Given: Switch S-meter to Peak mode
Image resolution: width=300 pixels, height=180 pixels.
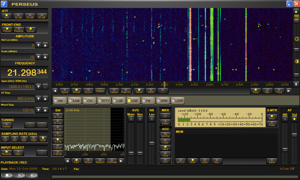Looking at the screenshot, I should (272, 124).
